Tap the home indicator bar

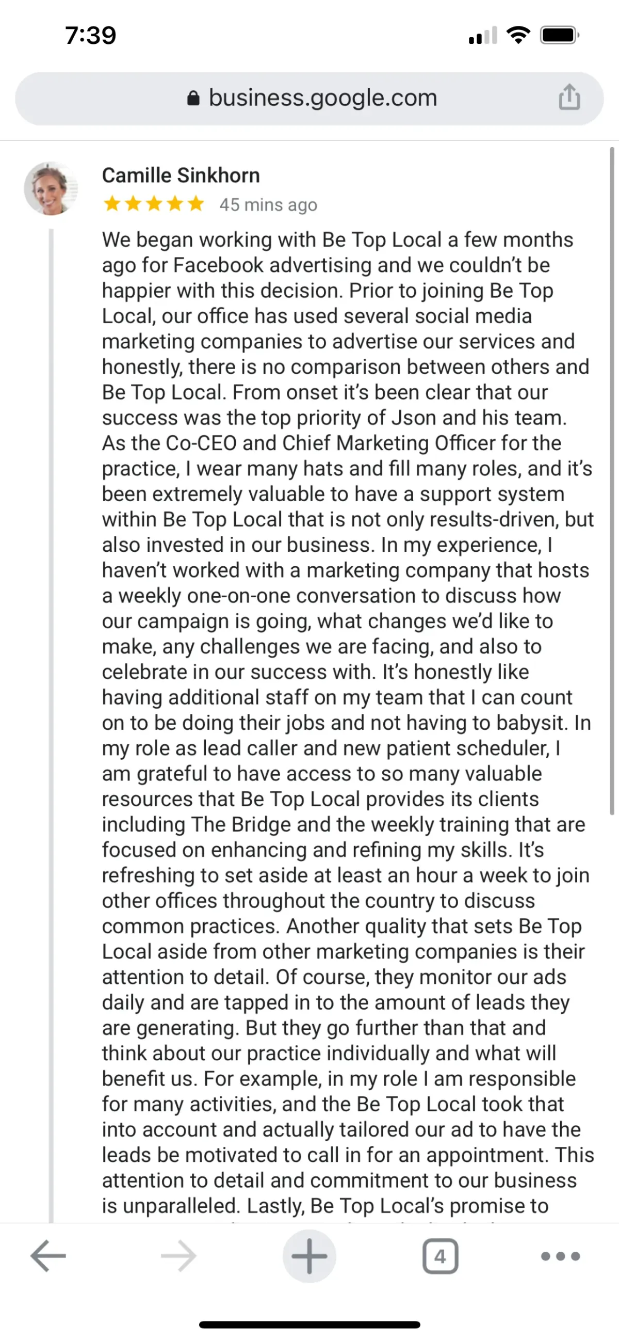click(x=309, y=1325)
